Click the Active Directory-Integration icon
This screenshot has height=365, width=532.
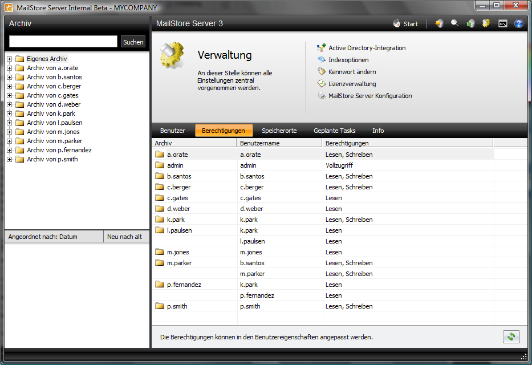[x=321, y=48]
